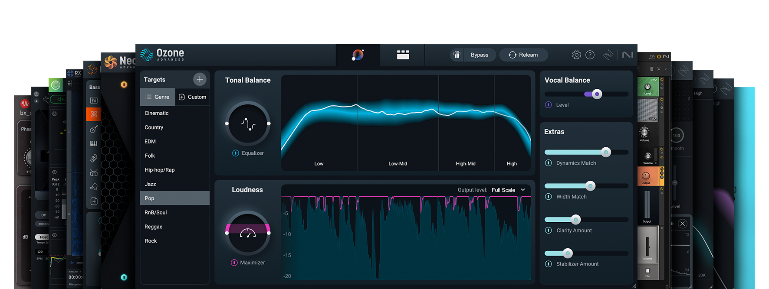Add a new target with plus button
Screen dimensions: 769x289
[x=200, y=79]
